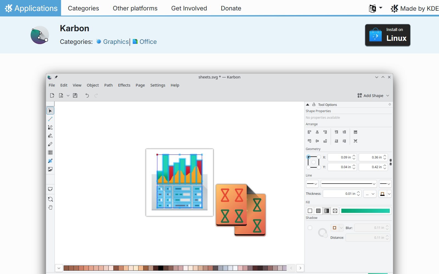
Task: Open the Settings menu
Action: [158, 85]
